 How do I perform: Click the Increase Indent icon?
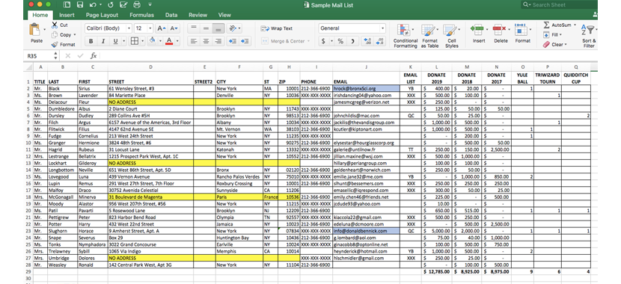tap(245, 41)
